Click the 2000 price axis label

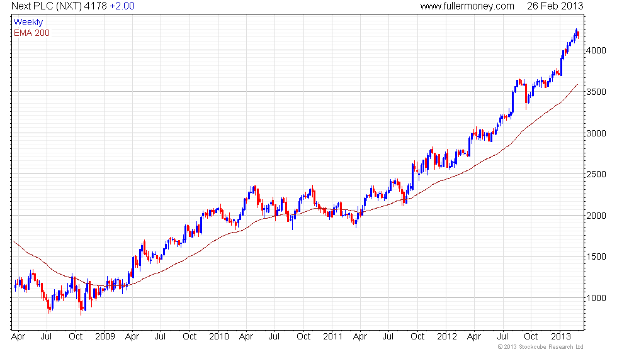pos(596,216)
